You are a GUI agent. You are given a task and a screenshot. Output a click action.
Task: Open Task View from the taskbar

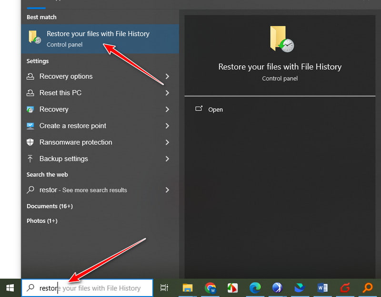[164, 288]
